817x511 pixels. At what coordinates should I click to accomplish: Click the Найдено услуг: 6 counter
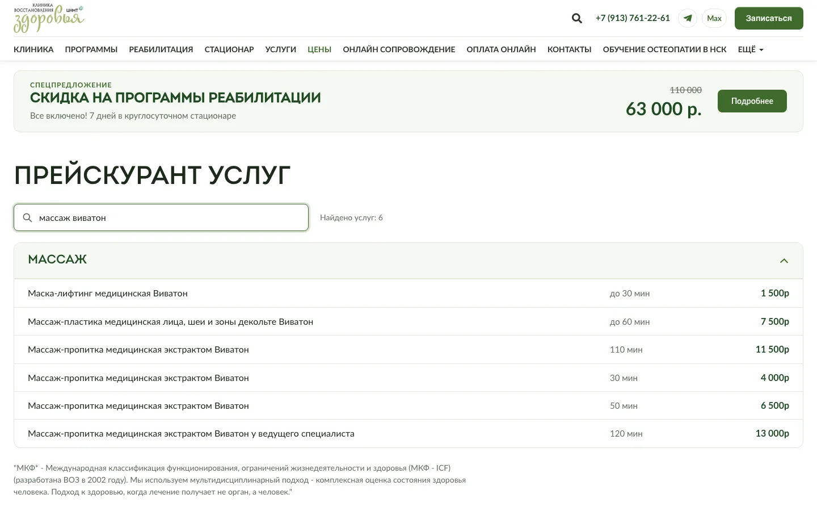351,217
